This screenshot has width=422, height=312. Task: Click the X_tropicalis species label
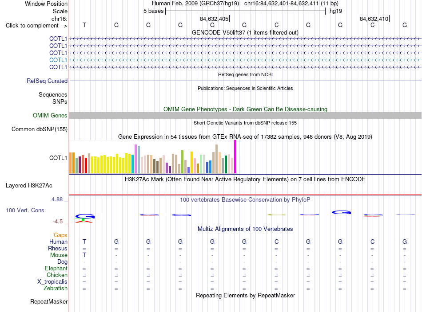52,282
